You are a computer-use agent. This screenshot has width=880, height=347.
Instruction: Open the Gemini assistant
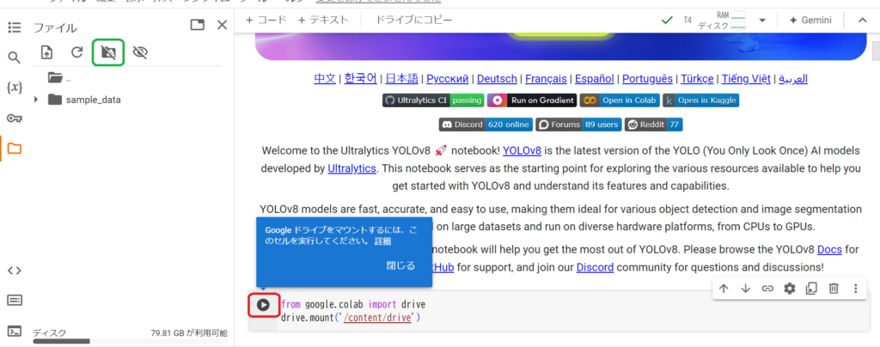(810, 20)
